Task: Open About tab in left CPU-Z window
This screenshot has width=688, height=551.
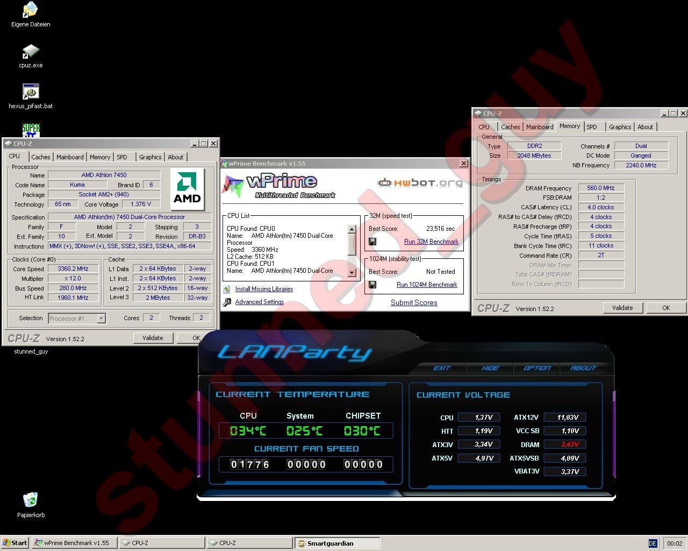Action: [x=175, y=157]
